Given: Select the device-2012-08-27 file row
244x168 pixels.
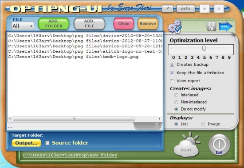Looking at the screenshot, I should (85, 41).
